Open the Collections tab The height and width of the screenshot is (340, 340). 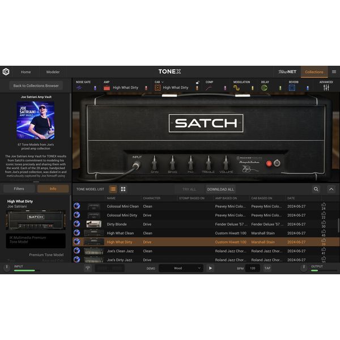pyautogui.click(x=314, y=72)
